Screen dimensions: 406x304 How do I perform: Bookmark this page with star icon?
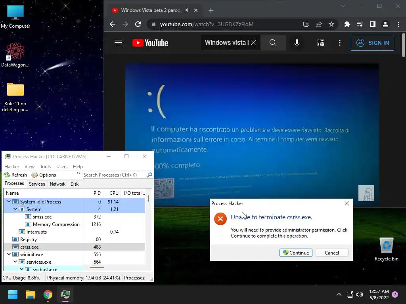pos(331,24)
